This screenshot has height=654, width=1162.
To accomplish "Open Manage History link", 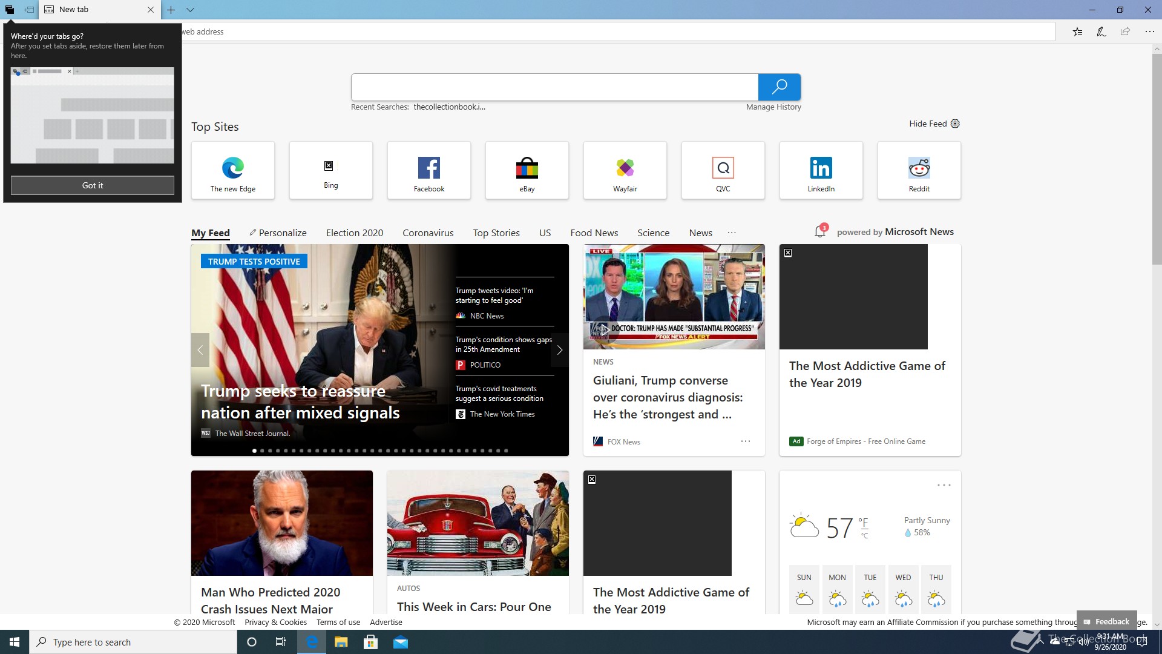I will tap(773, 107).
